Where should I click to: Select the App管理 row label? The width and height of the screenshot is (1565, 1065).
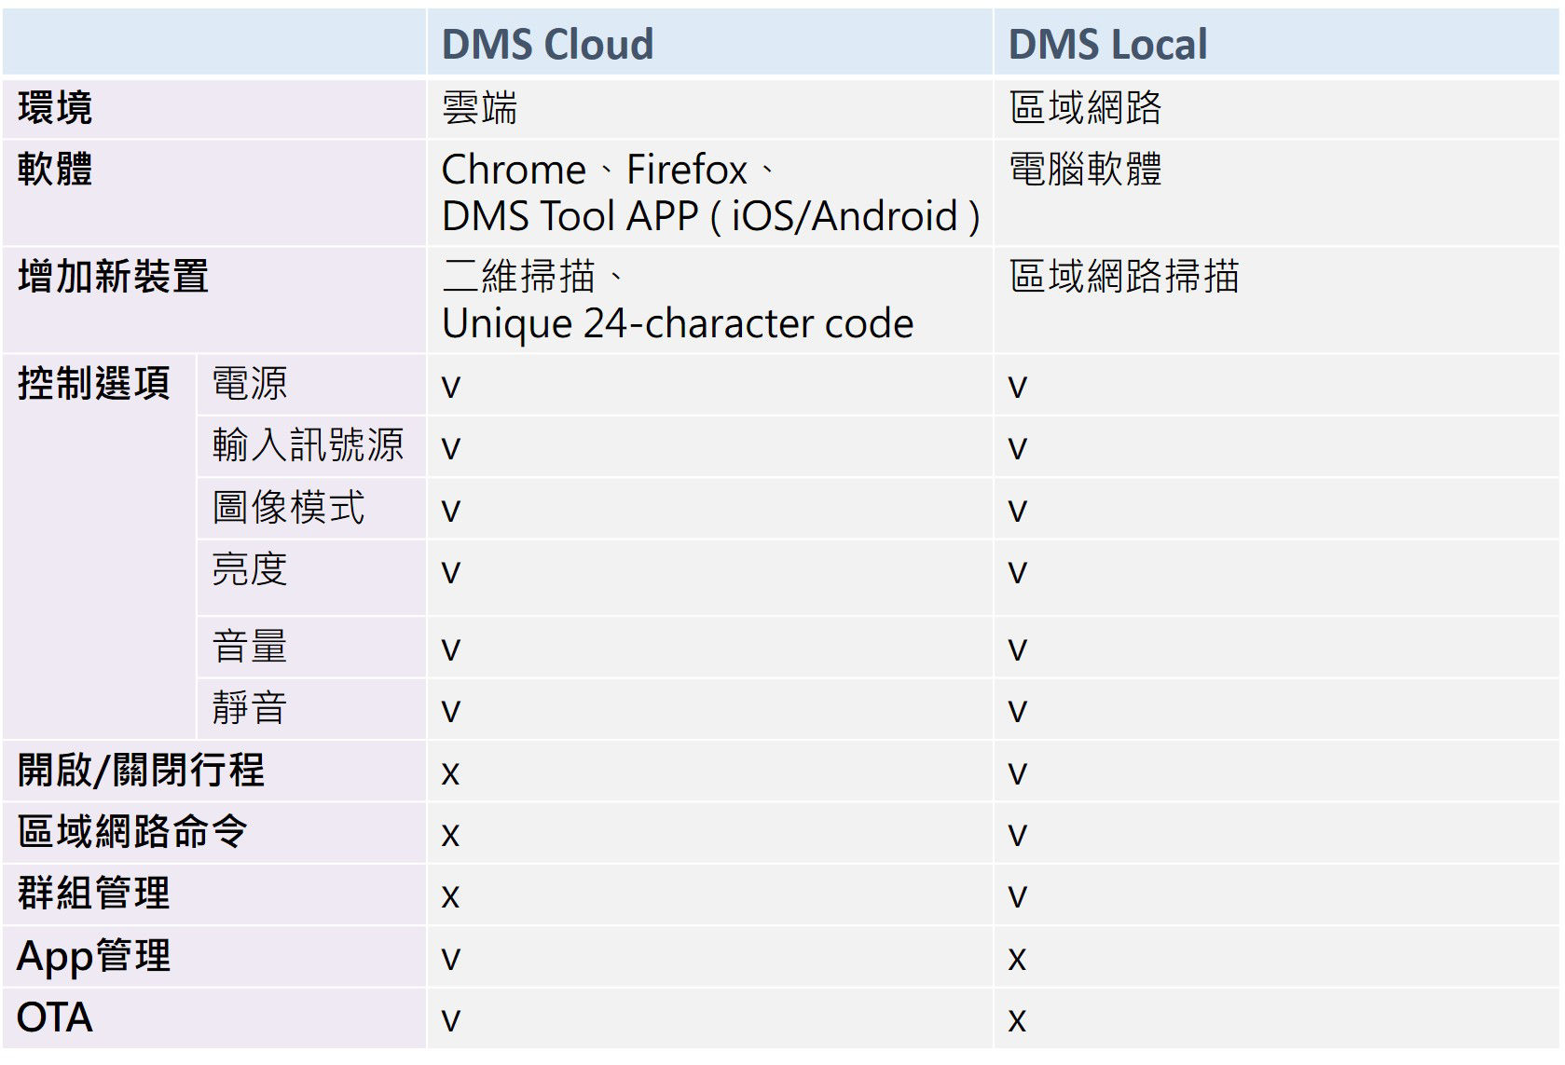tap(93, 956)
